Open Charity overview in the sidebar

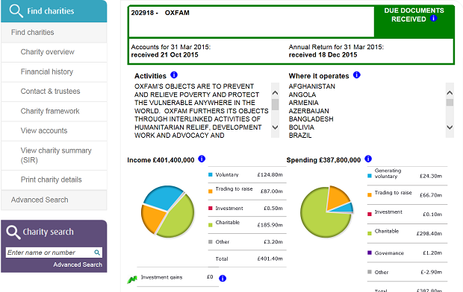pyautogui.click(x=54, y=52)
